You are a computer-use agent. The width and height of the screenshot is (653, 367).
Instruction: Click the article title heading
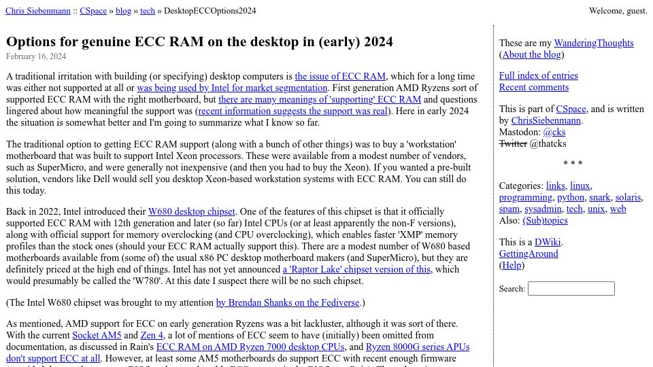pos(199,41)
